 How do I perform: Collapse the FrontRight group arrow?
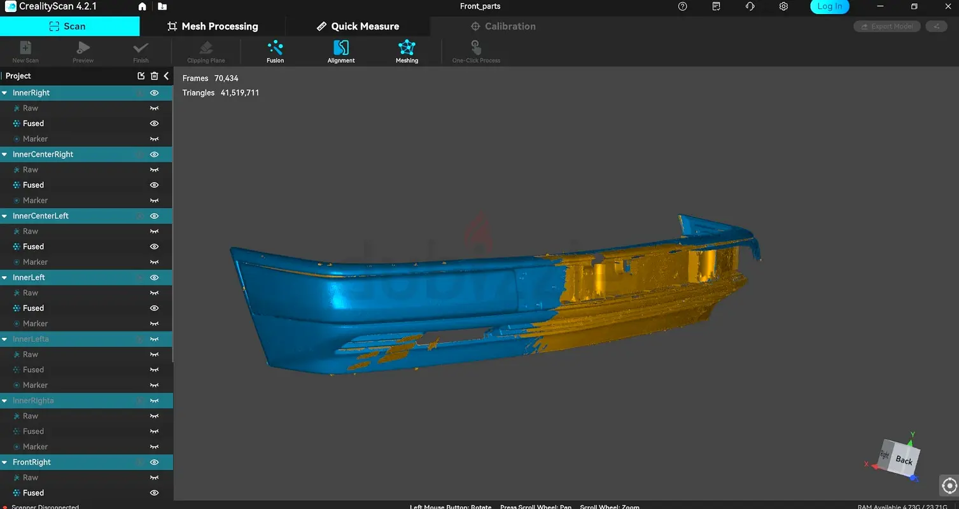[x=5, y=462]
